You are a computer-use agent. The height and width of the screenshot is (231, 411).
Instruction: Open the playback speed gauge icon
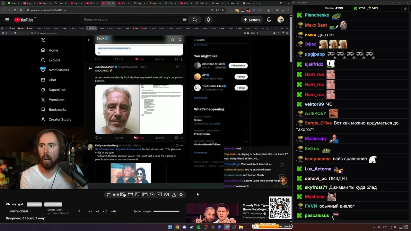[x=152, y=194]
